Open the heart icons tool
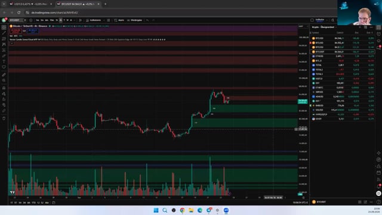 point(4,67)
